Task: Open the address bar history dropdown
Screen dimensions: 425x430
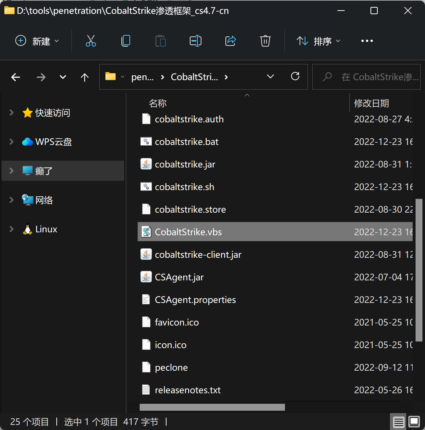Action: coord(270,76)
